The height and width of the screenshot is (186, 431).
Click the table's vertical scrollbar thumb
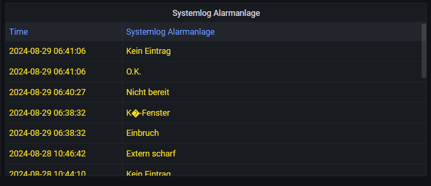[x=424, y=51]
